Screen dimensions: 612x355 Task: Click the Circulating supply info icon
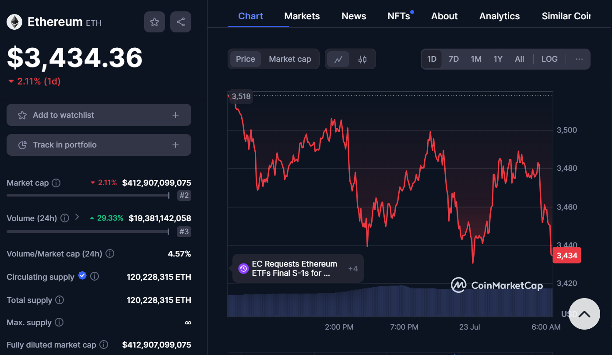(95, 277)
